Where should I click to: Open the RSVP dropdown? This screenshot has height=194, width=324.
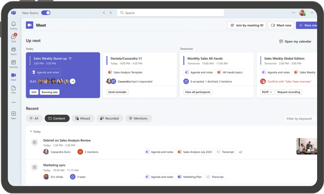[267, 92]
